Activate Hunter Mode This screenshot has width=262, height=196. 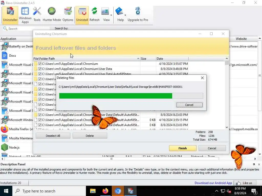pos(52,15)
